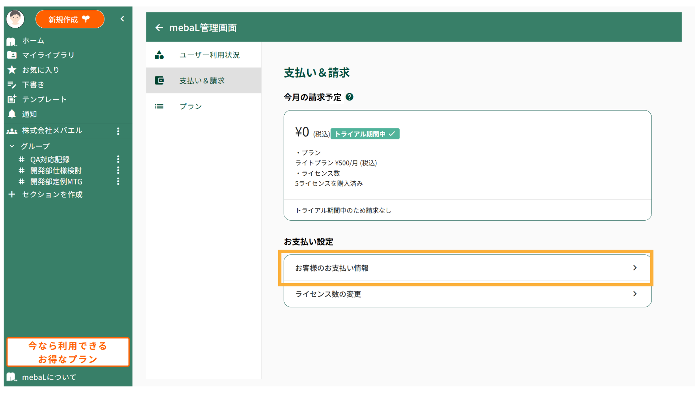Click the help question mark icon
The height and width of the screenshot is (393, 699).
click(349, 97)
